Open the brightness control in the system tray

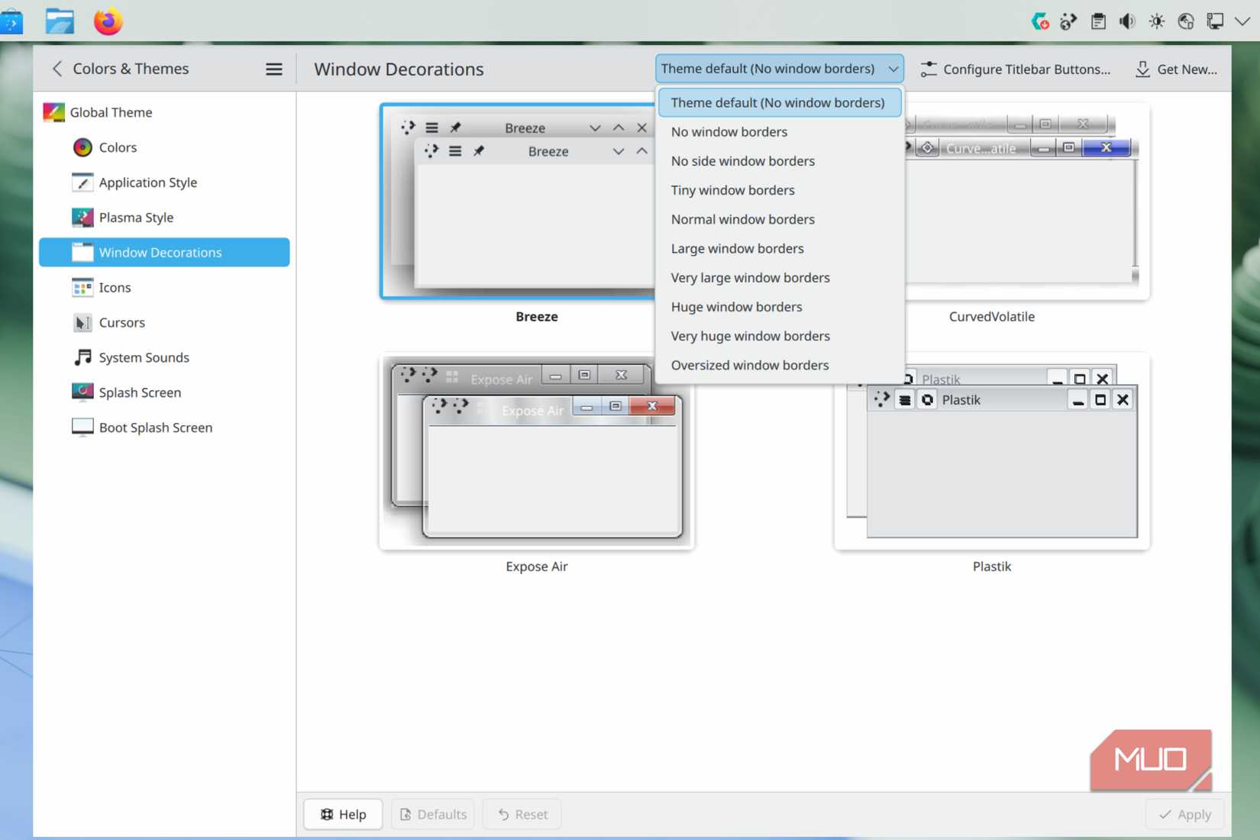[x=1157, y=21]
